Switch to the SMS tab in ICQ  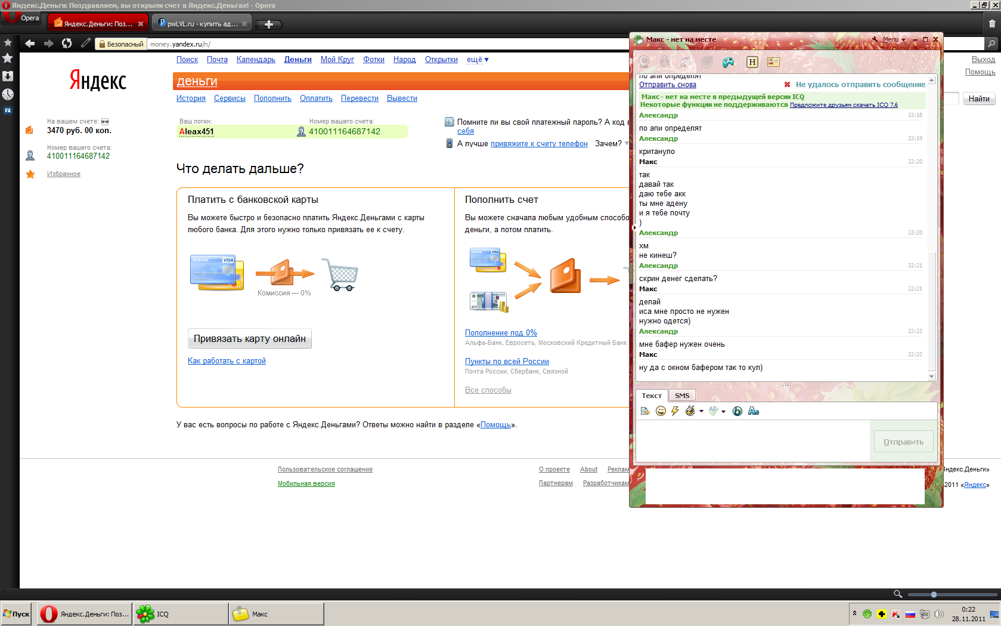[x=682, y=396]
